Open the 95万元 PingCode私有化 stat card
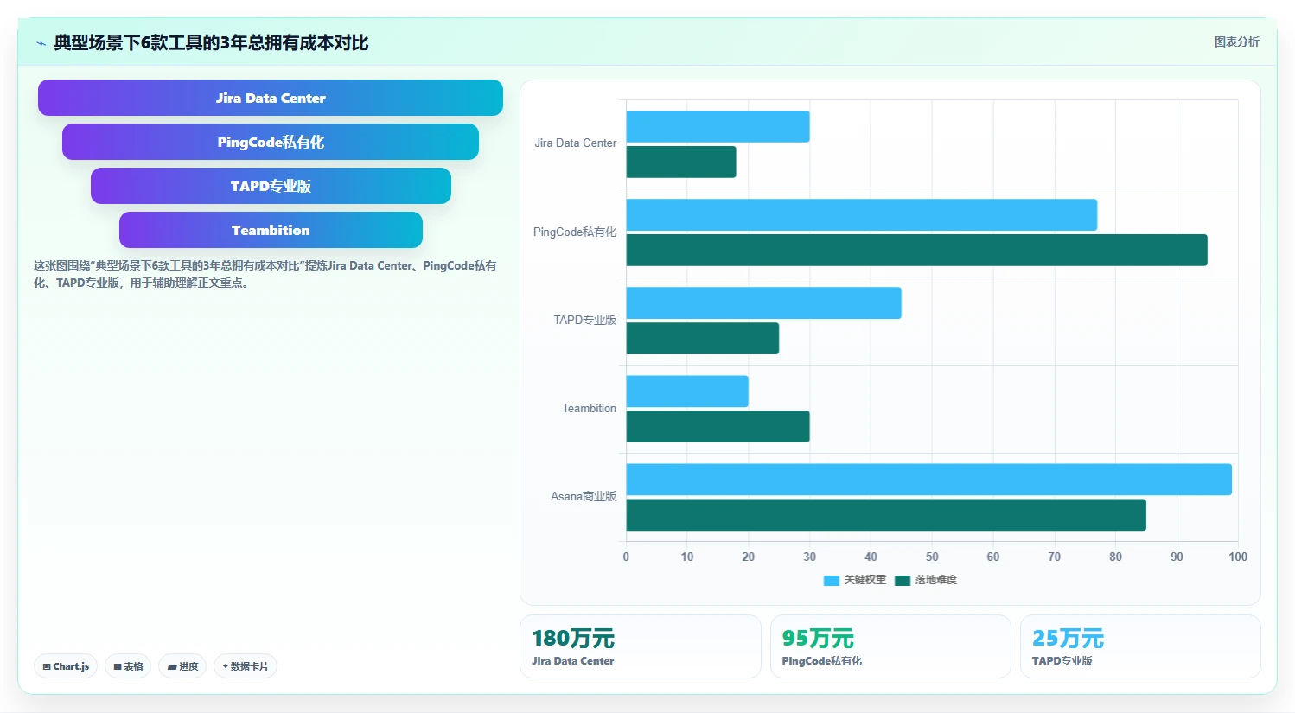This screenshot has height=713, width=1295. [x=890, y=646]
